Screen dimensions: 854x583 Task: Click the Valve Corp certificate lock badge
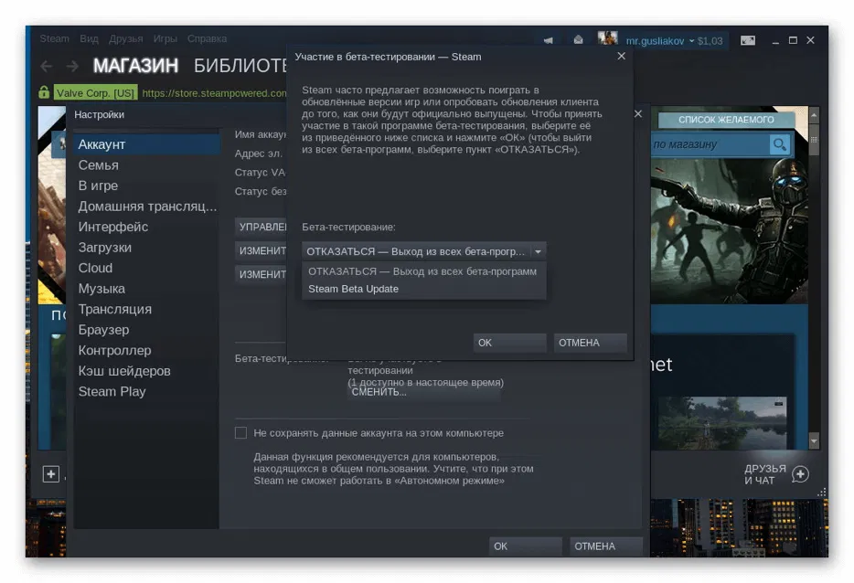43,92
